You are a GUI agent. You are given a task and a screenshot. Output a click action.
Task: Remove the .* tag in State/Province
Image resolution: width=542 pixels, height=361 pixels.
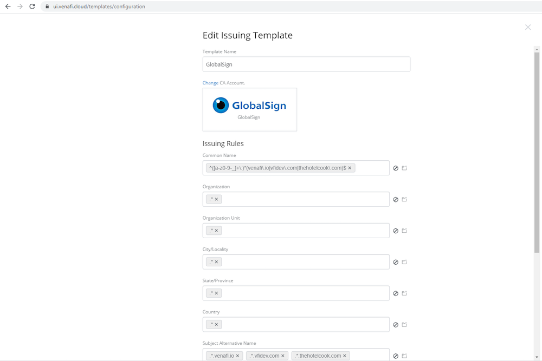[x=216, y=293]
